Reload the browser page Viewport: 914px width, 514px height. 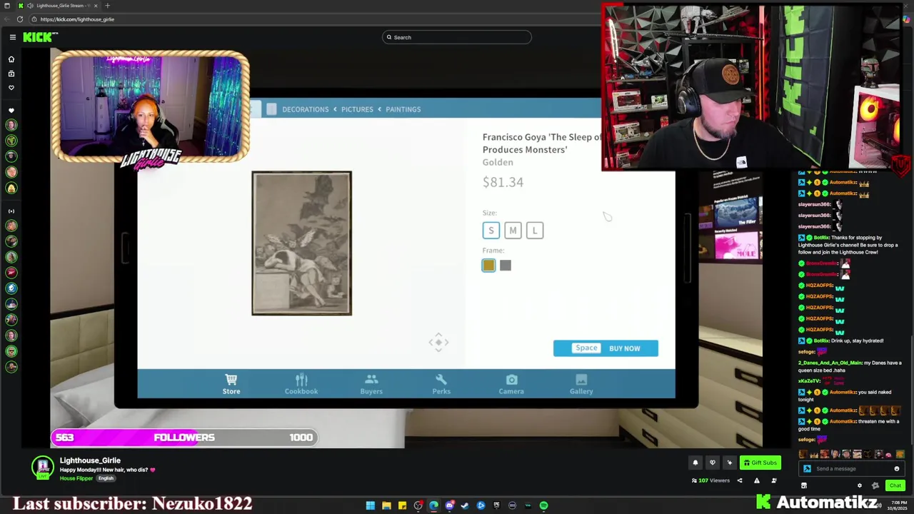coord(20,19)
